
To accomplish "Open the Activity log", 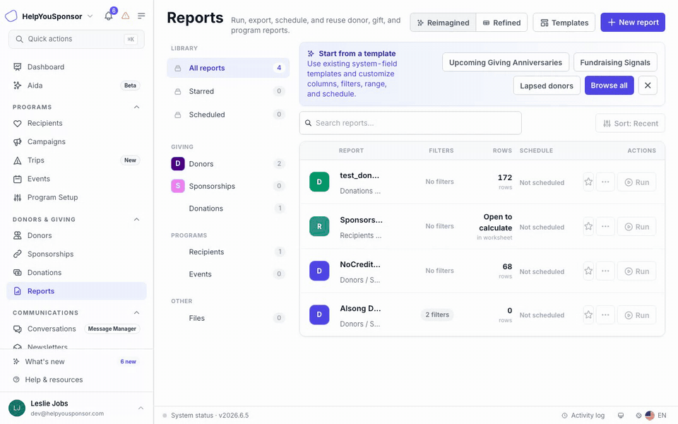I will (583, 416).
